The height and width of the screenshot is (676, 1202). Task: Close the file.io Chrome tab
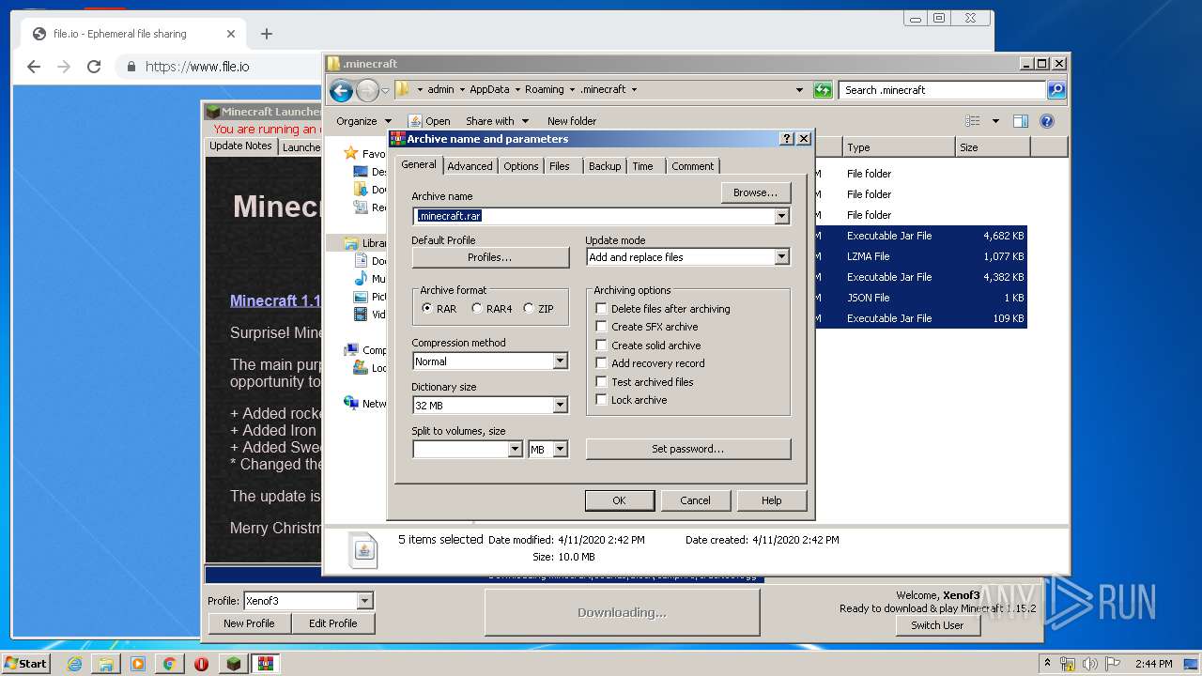coord(231,34)
